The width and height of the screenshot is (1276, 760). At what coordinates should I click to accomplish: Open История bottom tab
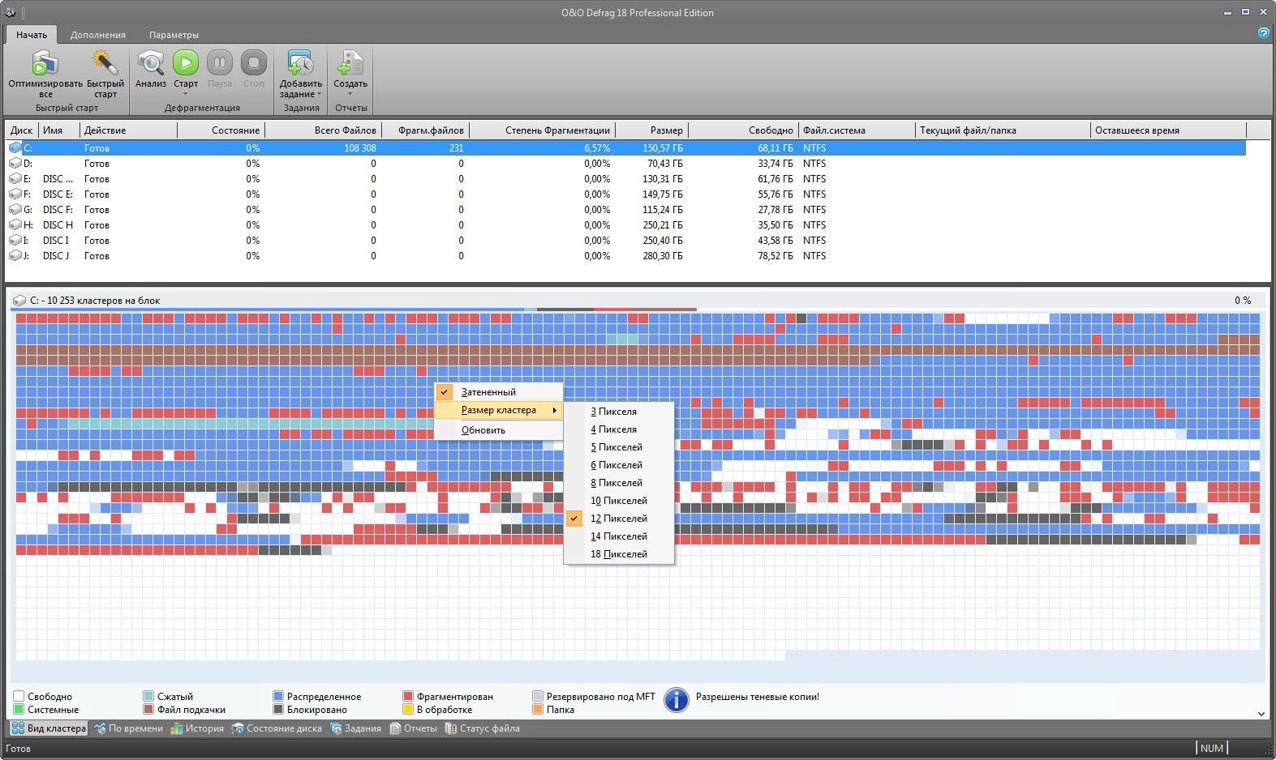[196, 728]
